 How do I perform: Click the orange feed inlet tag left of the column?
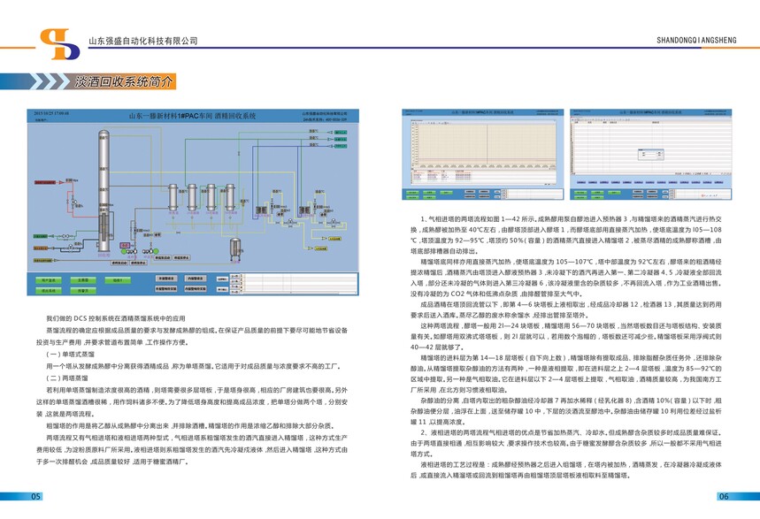click(x=41, y=248)
